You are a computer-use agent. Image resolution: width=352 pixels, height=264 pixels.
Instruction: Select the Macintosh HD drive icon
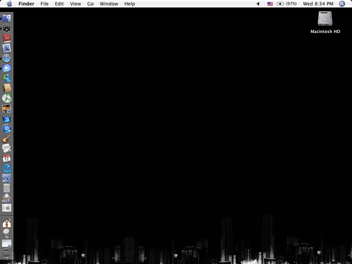pos(325,19)
